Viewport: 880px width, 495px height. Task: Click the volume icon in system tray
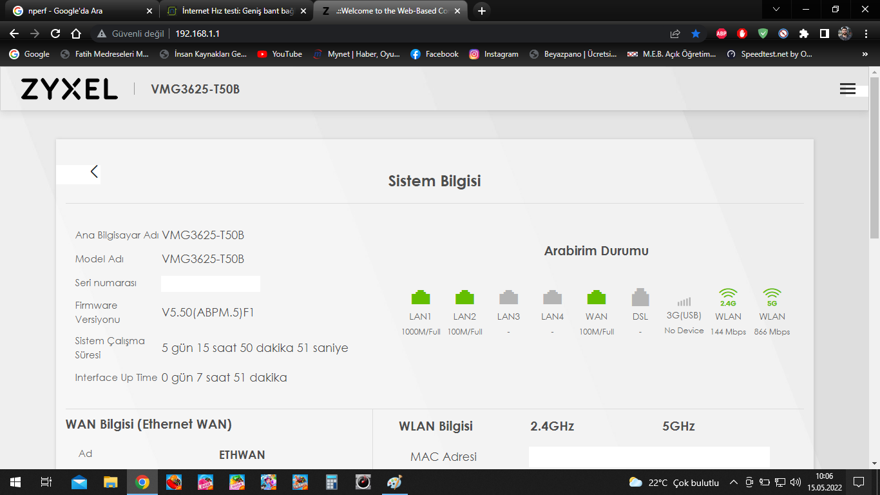click(x=795, y=482)
